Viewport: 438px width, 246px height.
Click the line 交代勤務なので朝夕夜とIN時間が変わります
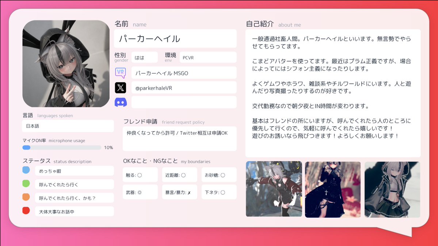tap(311, 106)
